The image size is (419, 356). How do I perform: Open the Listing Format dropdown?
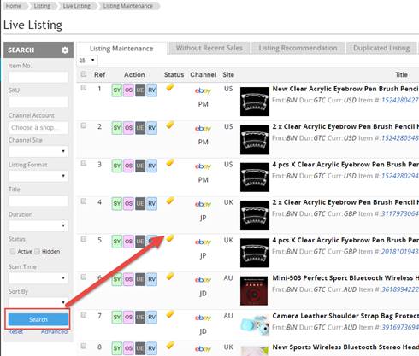38,176
